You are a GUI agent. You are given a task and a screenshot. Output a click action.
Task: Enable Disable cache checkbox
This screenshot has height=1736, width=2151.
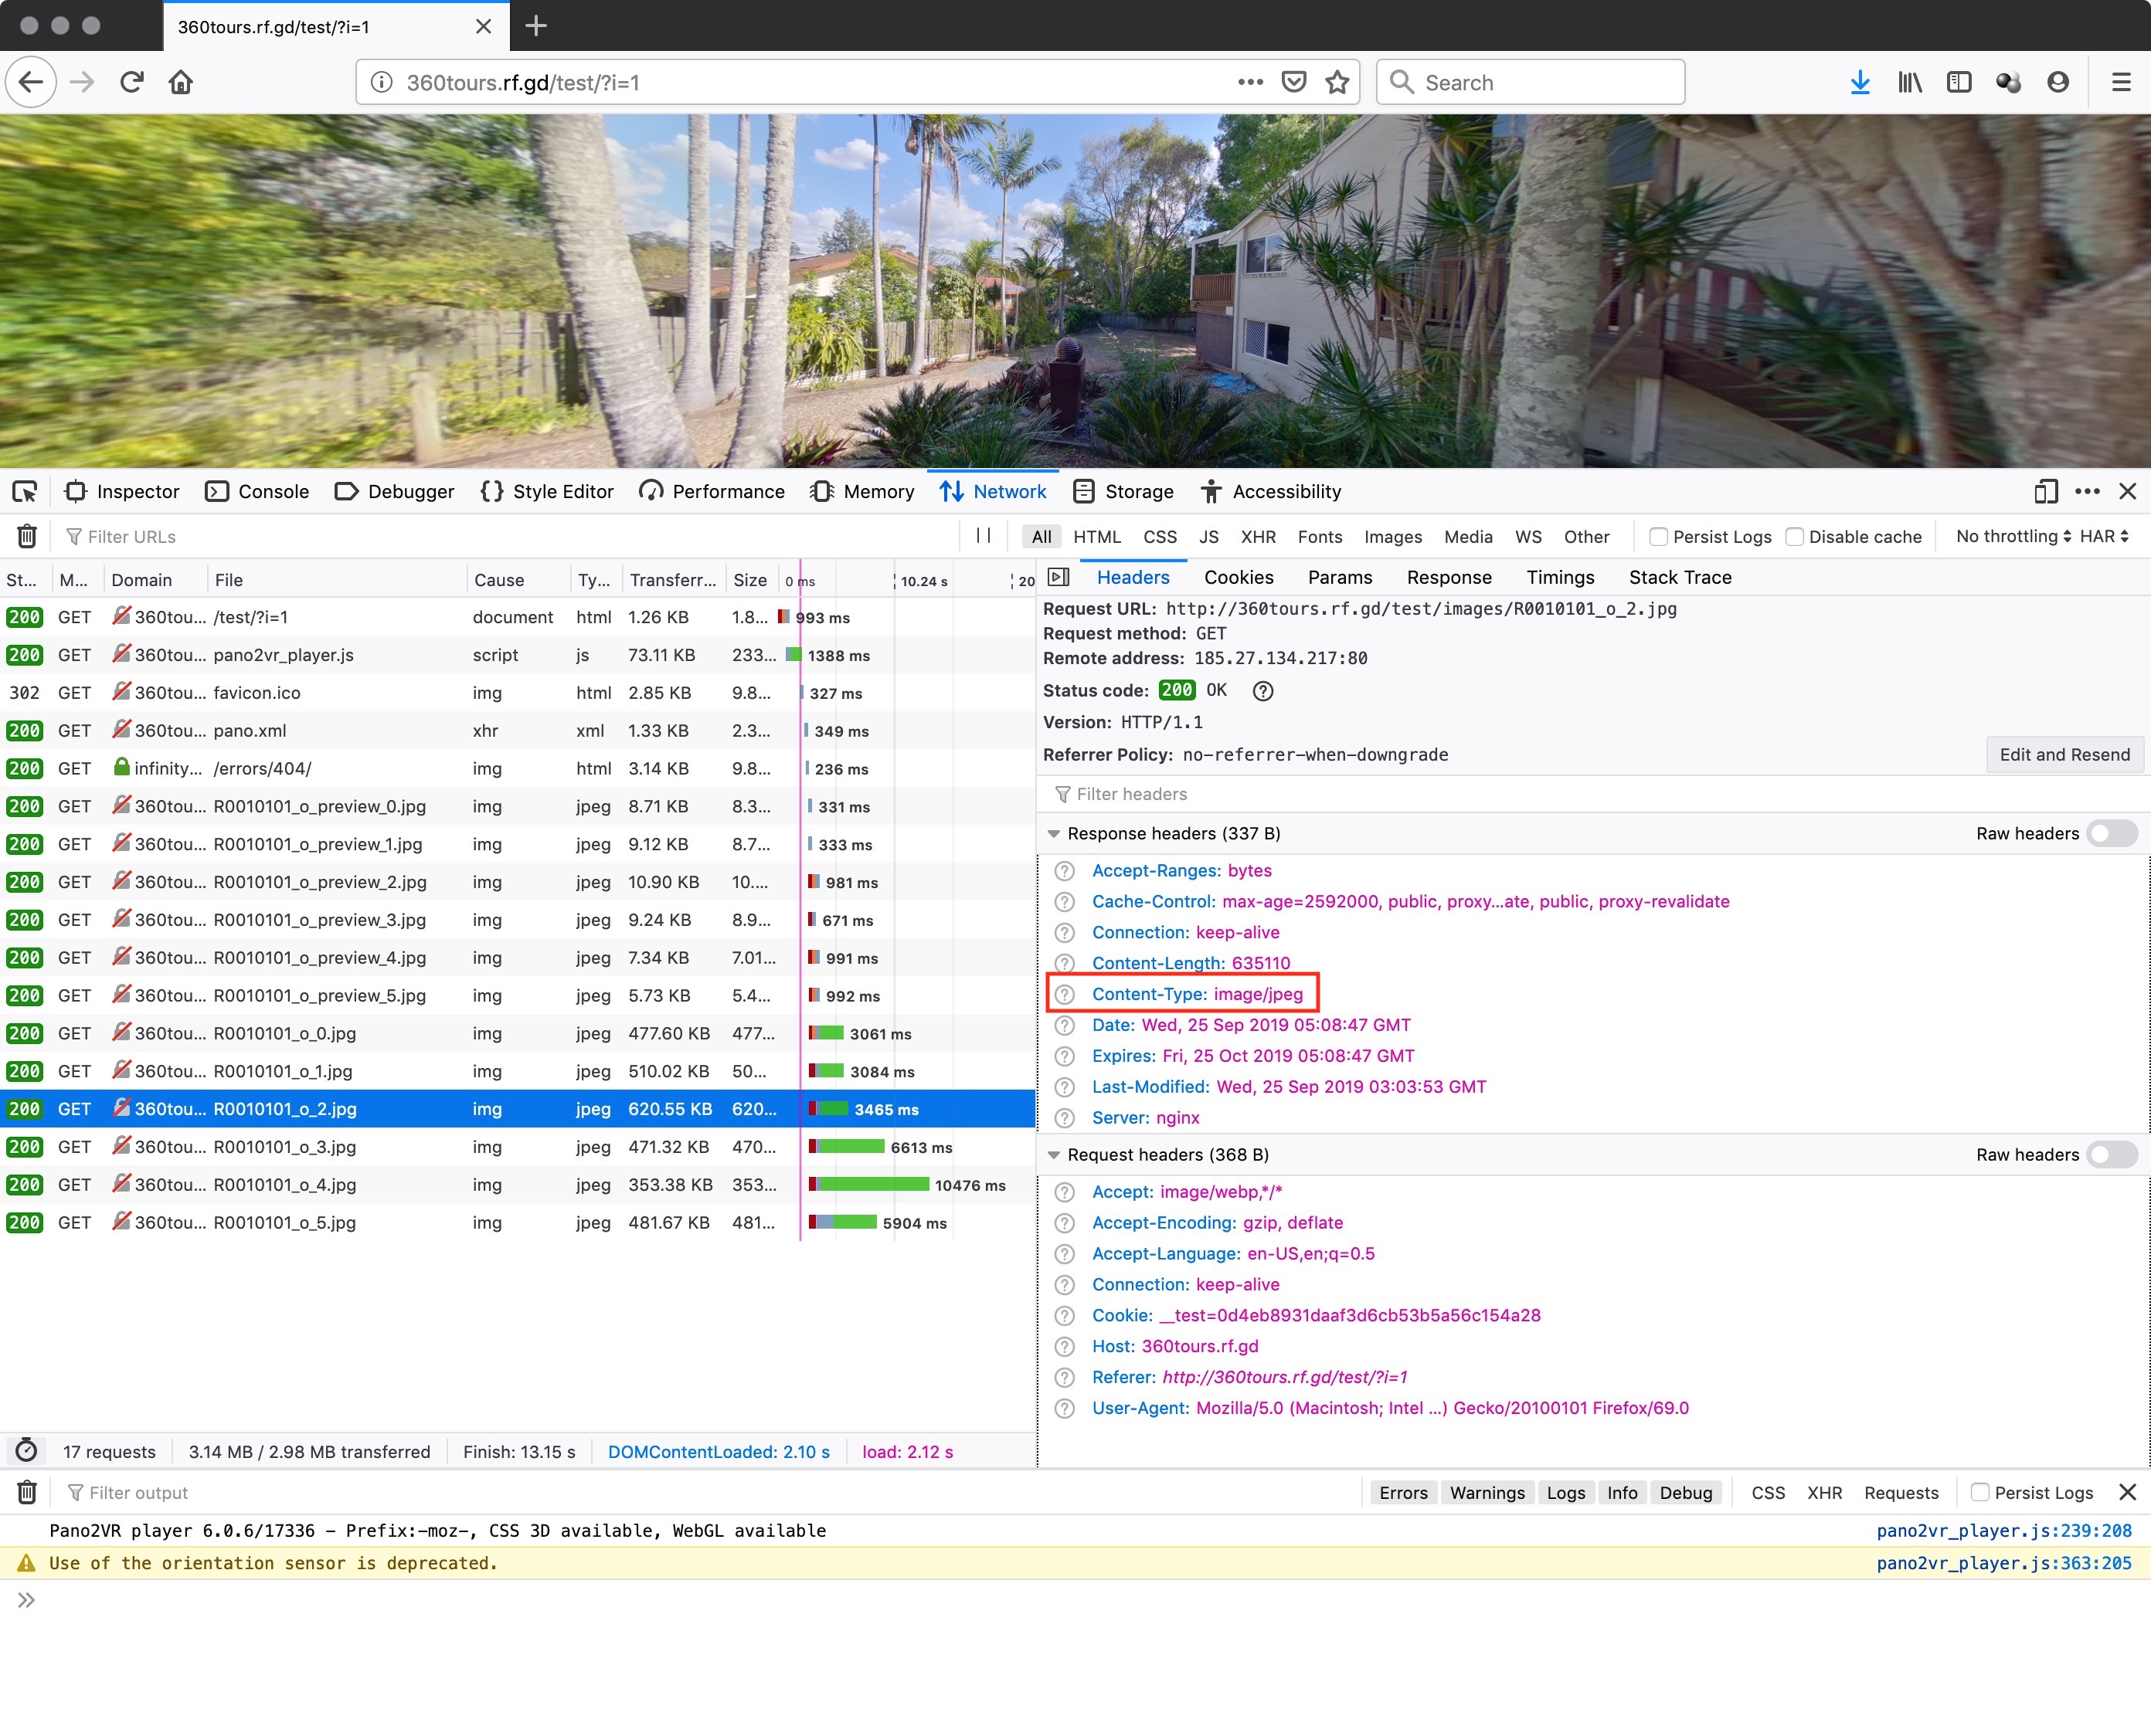point(1795,536)
